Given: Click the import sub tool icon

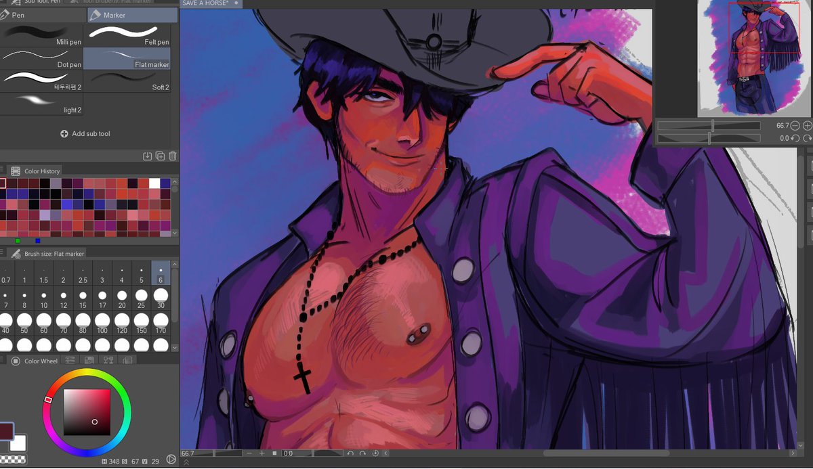Looking at the screenshot, I should click(148, 156).
